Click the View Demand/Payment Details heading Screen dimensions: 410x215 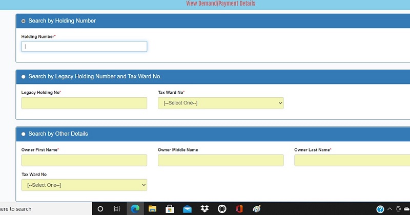tap(221, 4)
